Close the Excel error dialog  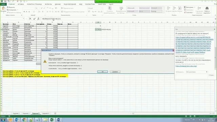point(173,50)
